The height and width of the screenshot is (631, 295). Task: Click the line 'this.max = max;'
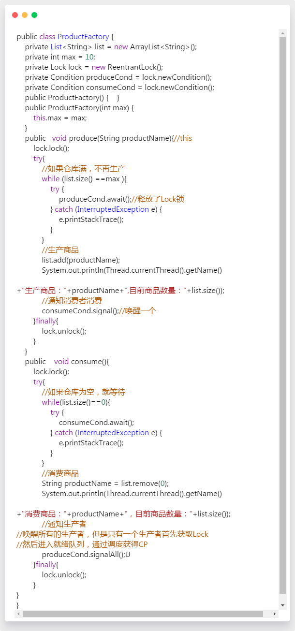click(x=60, y=118)
